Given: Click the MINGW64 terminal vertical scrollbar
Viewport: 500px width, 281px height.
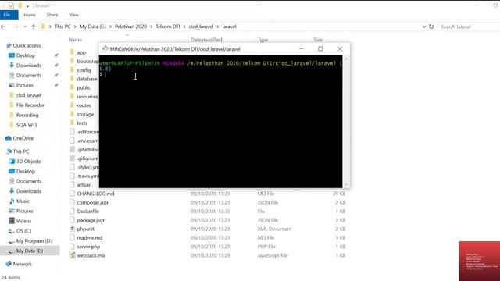Looking at the screenshot, I should (346, 122).
